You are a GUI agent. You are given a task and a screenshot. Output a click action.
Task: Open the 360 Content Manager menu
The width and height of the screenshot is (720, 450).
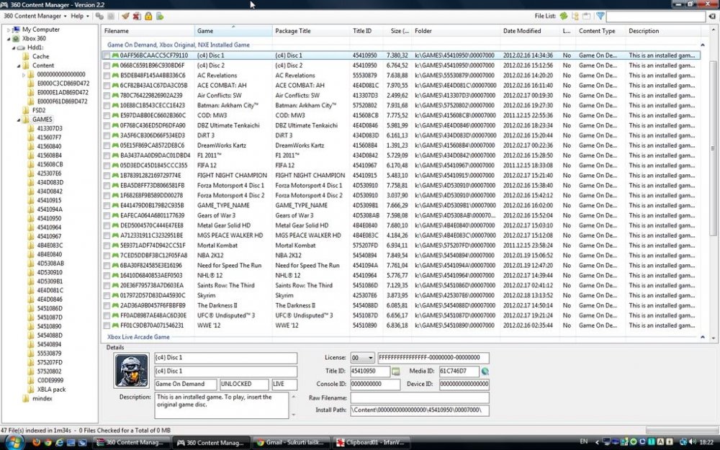coord(35,16)
